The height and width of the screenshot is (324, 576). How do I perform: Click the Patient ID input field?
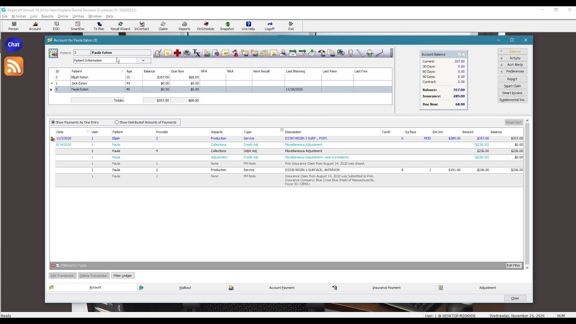(x=81, y=53)
